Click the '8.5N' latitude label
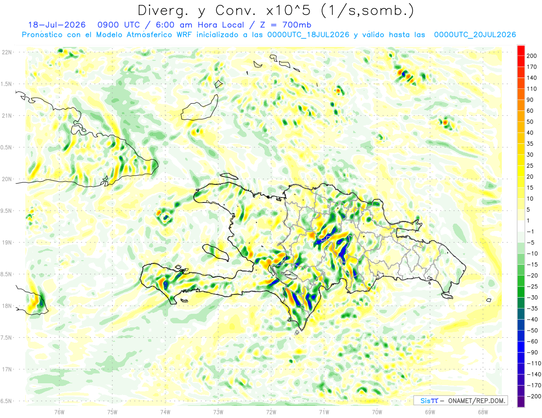 point(6,274)
